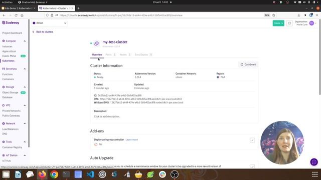Screen dimensions: 321x180
Task: Open Container Registry in the sidebar
Action: coord(12,147)
